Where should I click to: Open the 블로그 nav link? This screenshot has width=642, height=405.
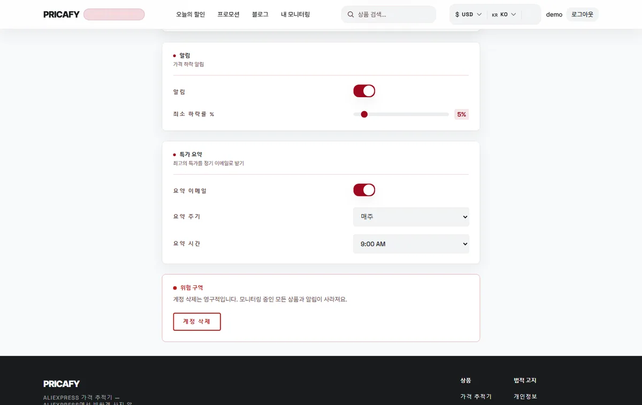(260, 14)
